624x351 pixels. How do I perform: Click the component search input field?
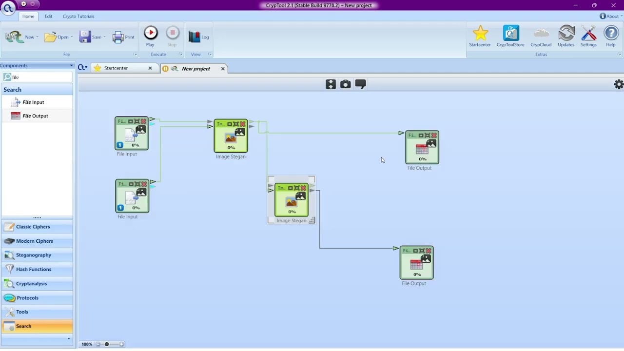41,77
